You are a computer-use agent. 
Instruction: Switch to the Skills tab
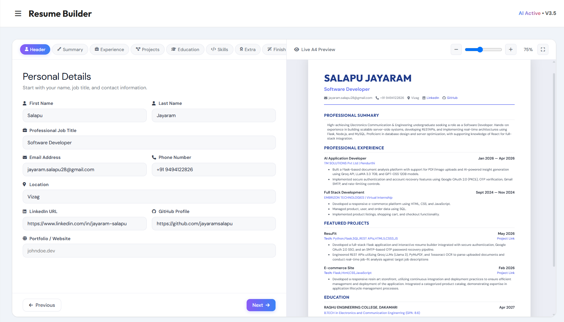pyautogui.click(x=220, y=50)
